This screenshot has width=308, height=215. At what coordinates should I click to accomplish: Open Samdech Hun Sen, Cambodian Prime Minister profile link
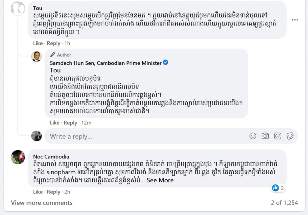tap(106, 63)
